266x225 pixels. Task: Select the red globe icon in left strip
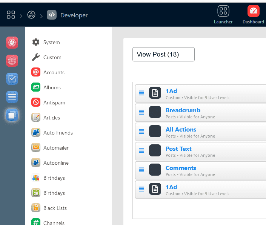pos(12,61)
